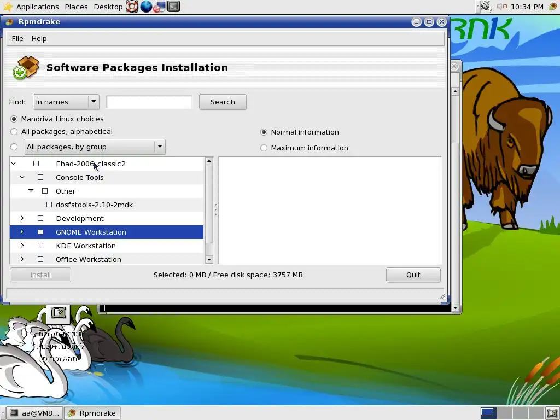Image resolution: width=560 pixels, height=420 pixels.
Task: Open the Places panel menu
Action: click(x=76, y=7)
